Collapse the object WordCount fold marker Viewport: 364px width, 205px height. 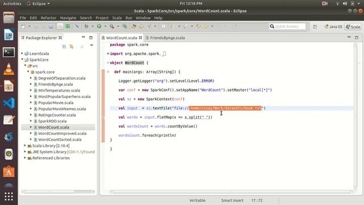(x=108, y=63)
